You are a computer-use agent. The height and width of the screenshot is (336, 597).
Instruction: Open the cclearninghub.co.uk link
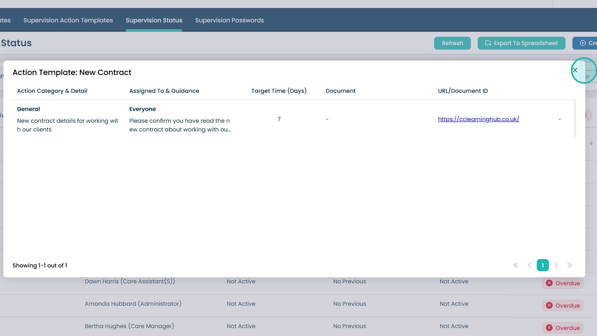pyautogui.click(x=478, y=119)
